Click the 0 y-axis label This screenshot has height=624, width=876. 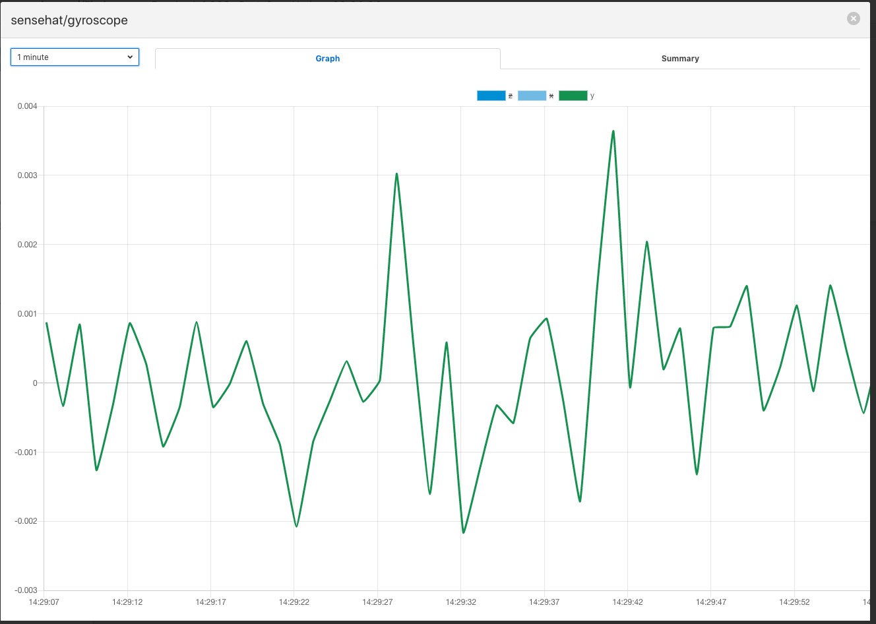tap(35, 383)
